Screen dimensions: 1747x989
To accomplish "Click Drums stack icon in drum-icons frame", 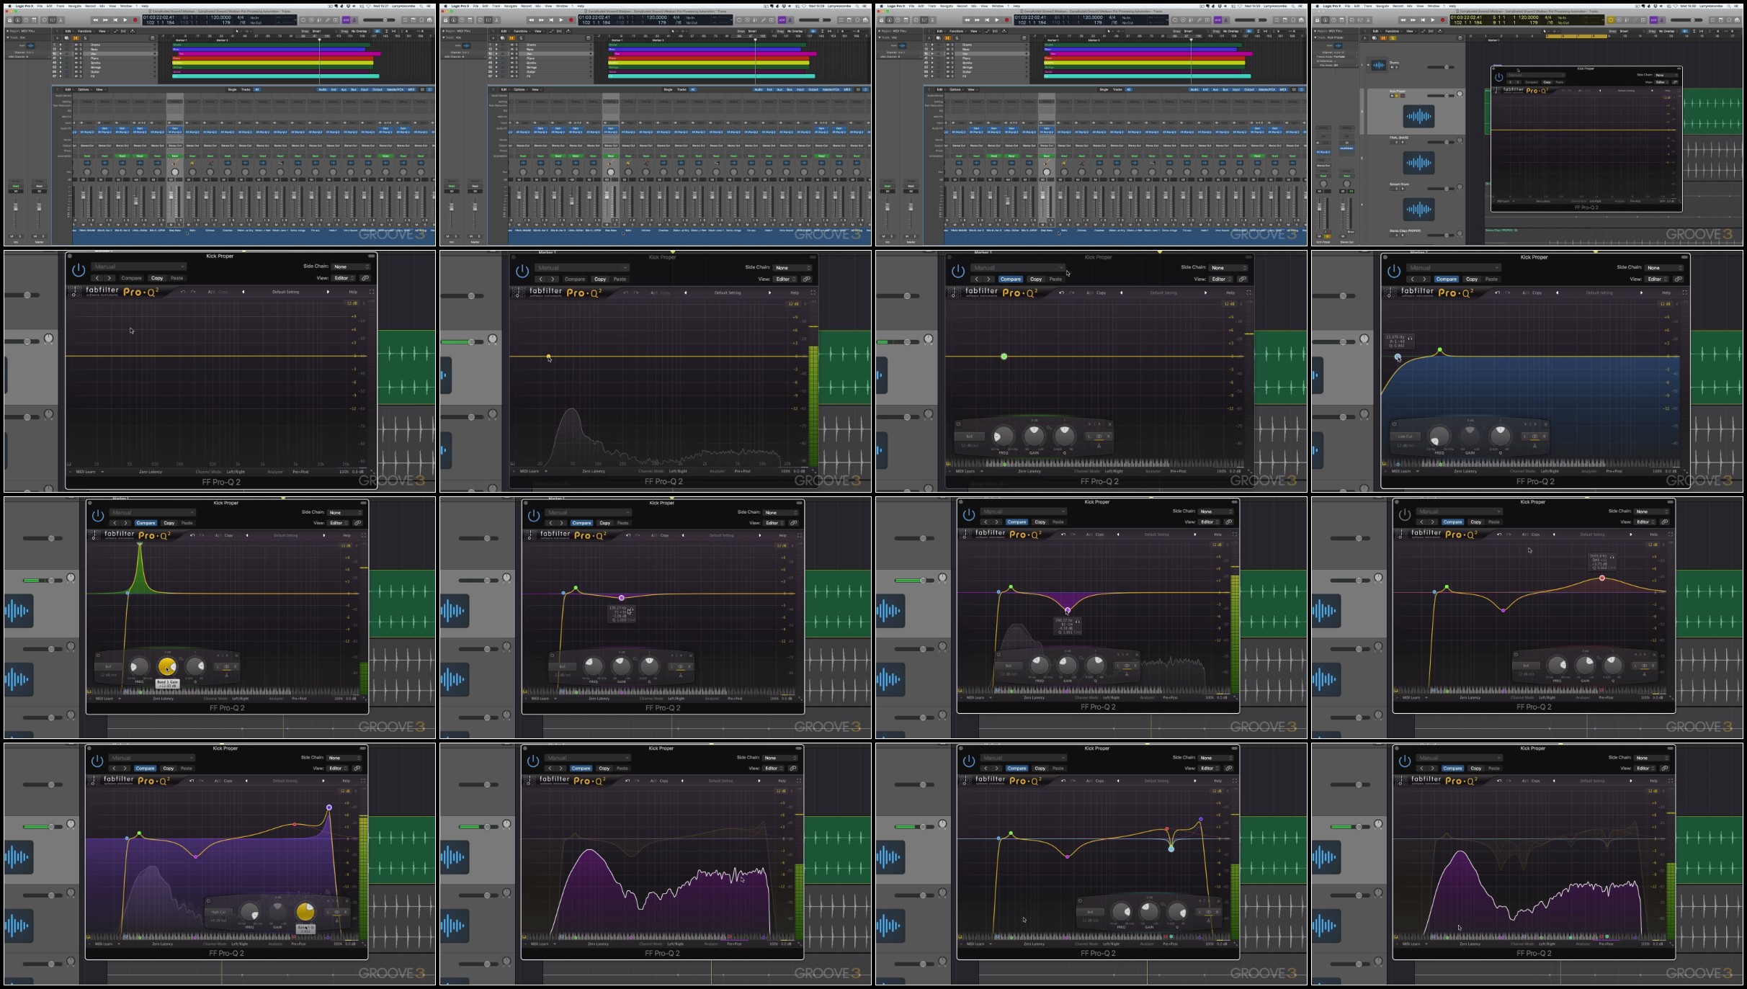I will tap(1378, 65).
